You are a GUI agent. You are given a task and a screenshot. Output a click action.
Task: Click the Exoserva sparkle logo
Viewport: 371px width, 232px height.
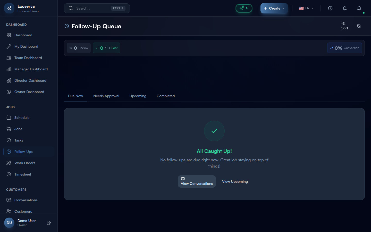tap(9, 8)
